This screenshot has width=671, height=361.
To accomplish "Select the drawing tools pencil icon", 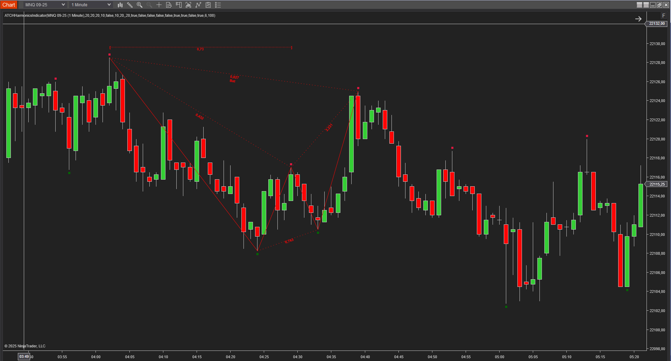I will pyautogui.click(x=130, y=5).
